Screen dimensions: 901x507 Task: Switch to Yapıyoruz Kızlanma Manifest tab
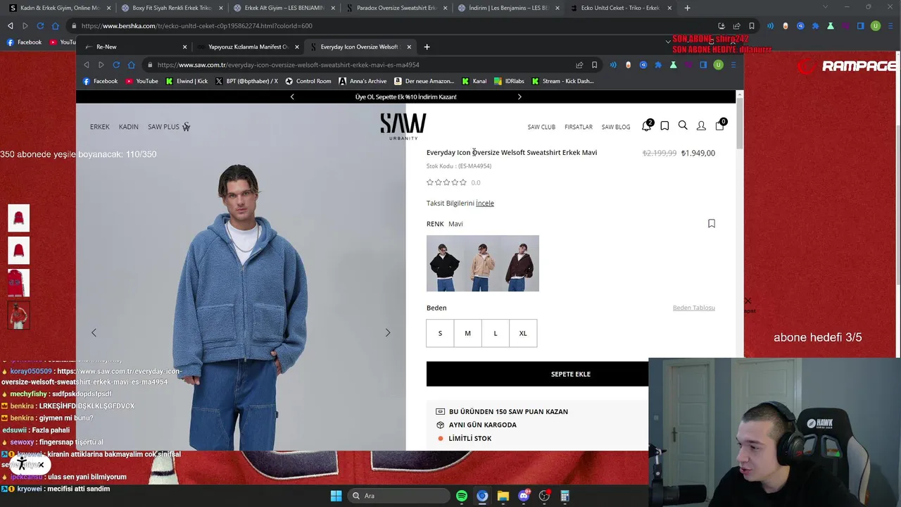tap(248, 47)
